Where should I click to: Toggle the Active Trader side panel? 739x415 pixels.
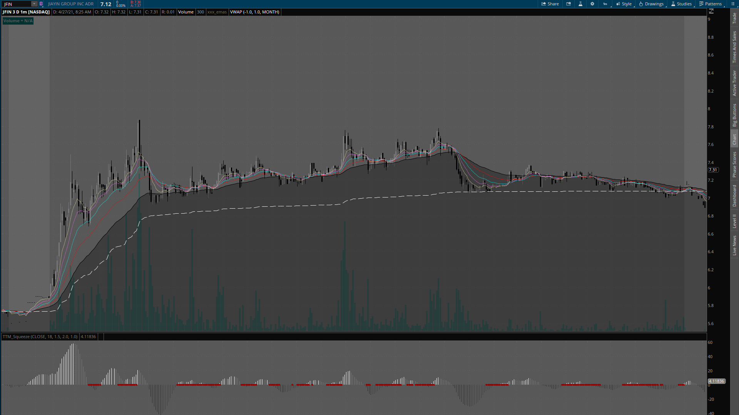[734, 83]
